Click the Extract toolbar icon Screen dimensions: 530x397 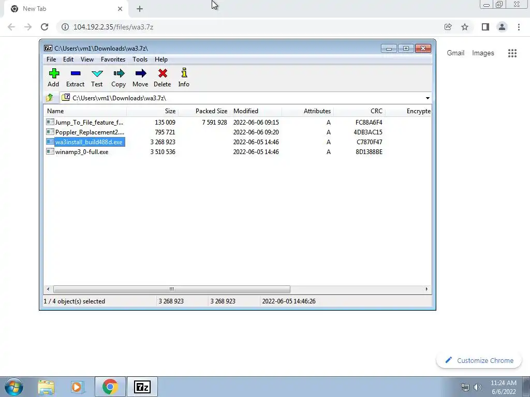76,73
